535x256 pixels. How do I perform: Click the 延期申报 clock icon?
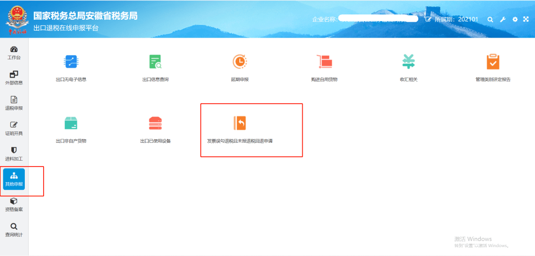(x=240, y=62)
